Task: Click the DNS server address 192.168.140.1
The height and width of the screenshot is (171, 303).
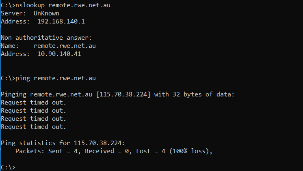Action: [61, 21]
